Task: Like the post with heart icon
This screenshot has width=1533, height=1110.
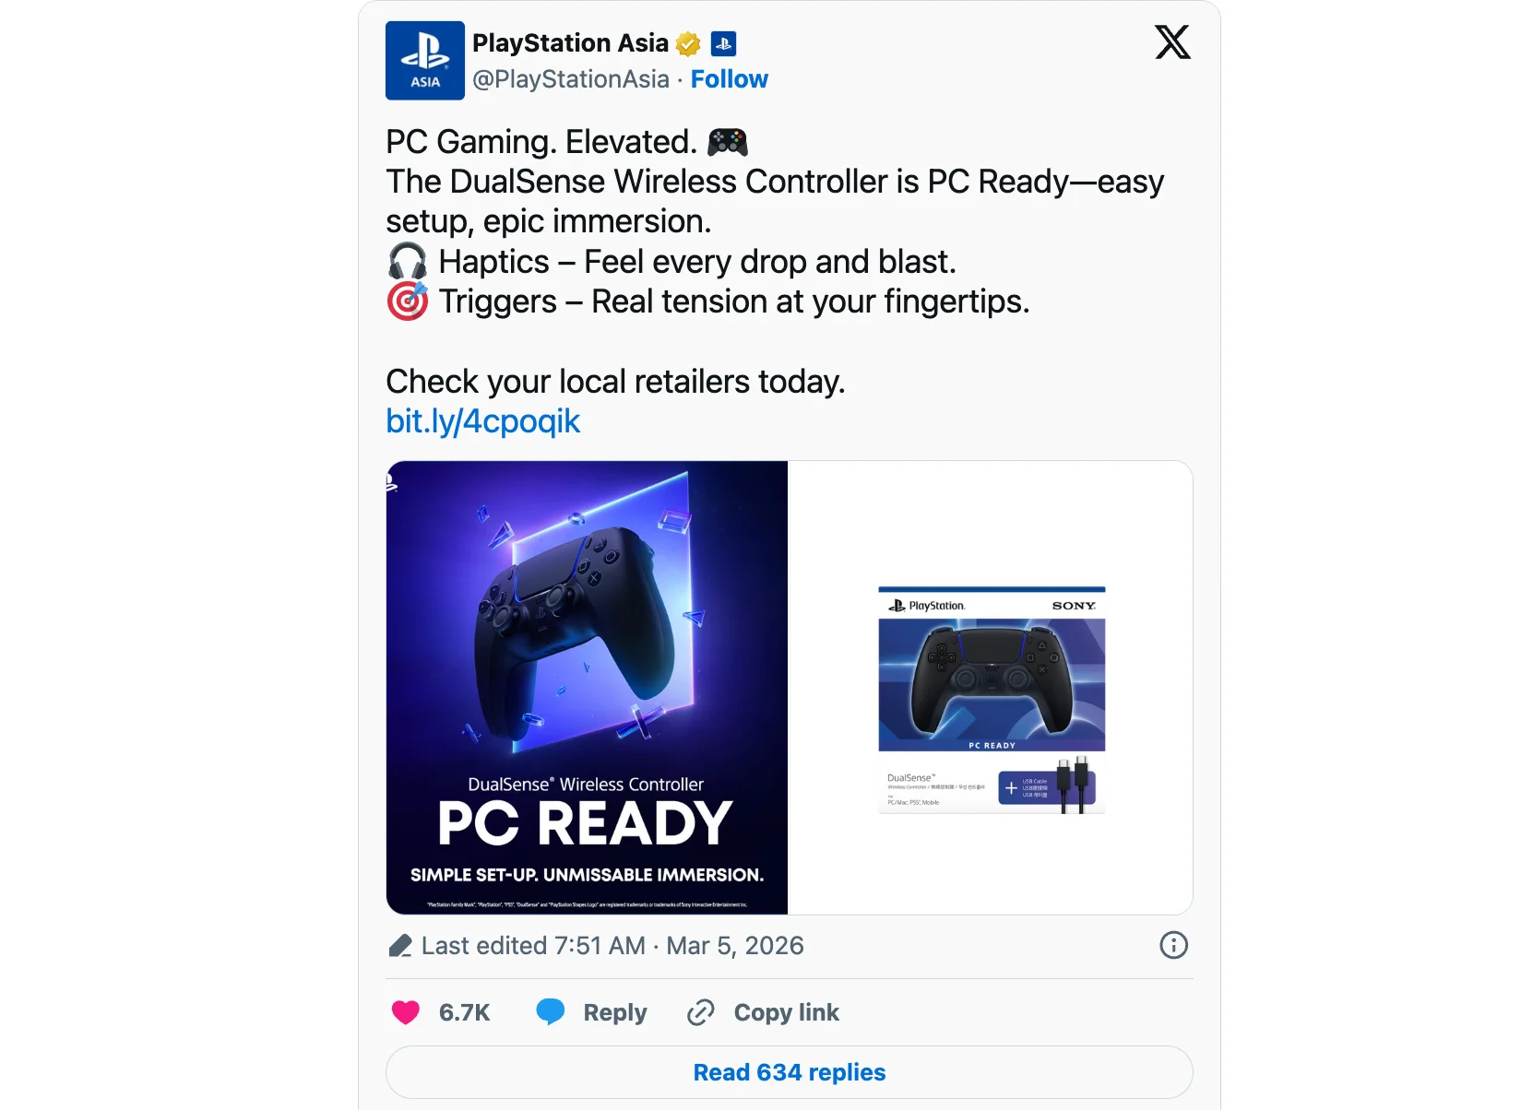Action: (x=406, y=1012)
